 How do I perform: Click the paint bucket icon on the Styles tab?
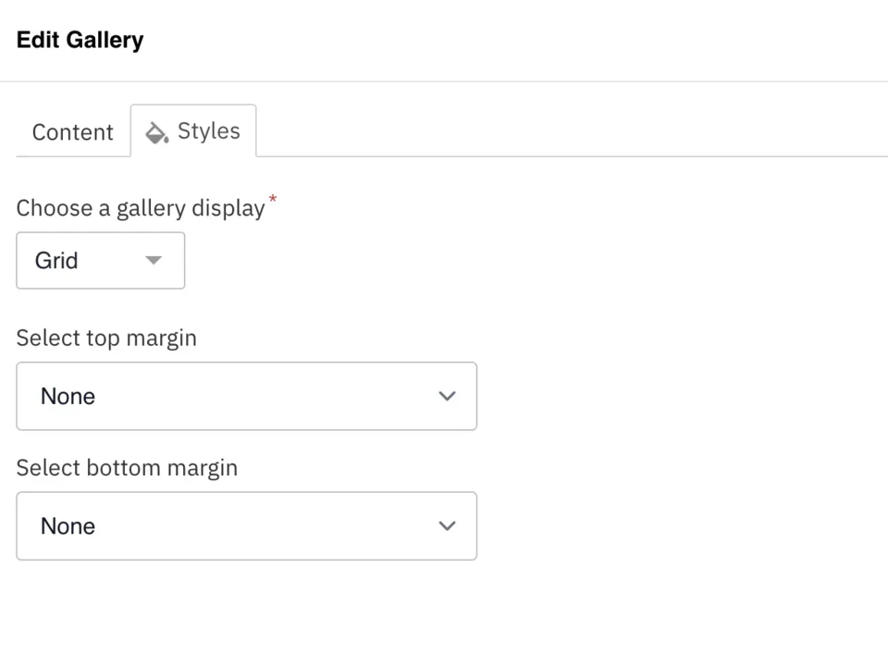(155, 131)
